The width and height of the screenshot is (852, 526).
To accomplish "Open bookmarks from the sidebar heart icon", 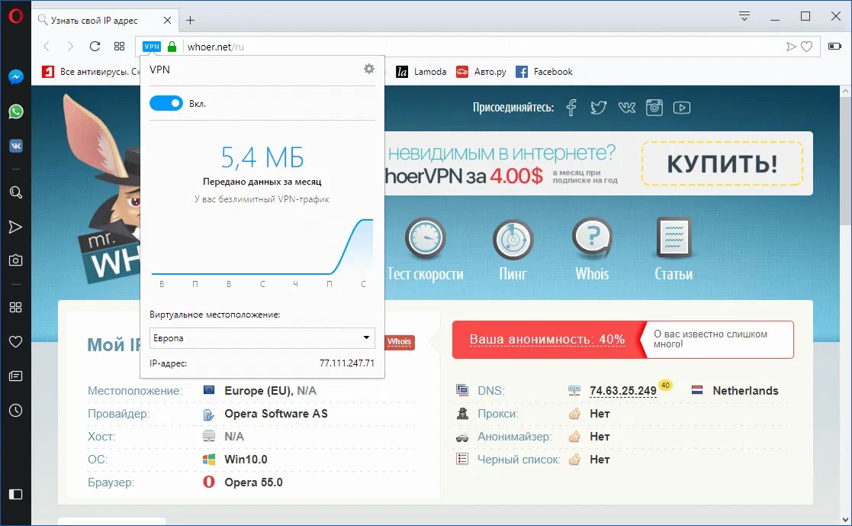I will pyautogui.click(x=16, y=341).
